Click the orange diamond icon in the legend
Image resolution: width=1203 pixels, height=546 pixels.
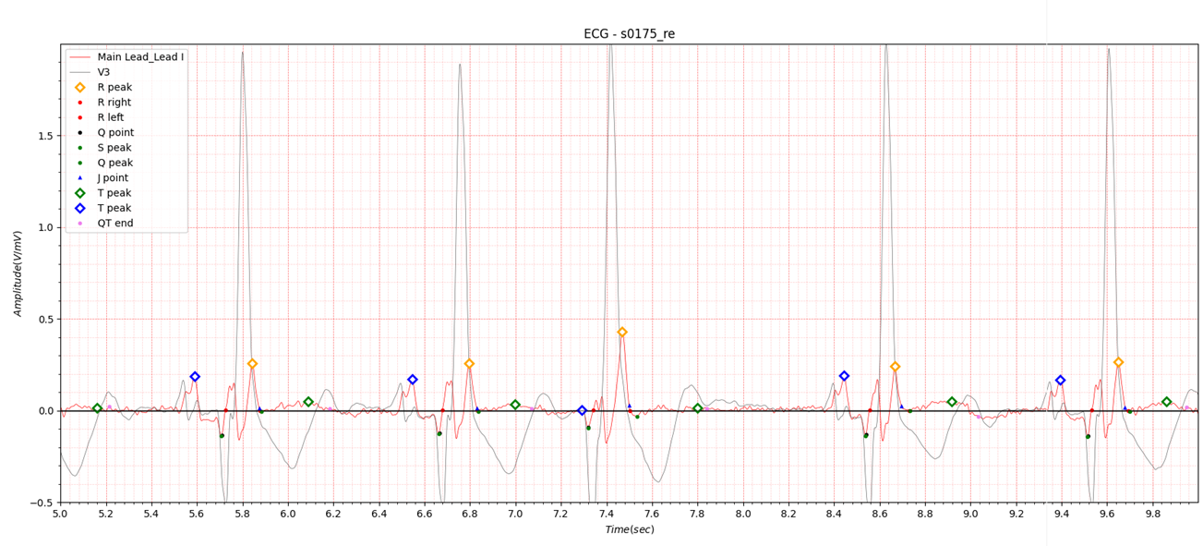tap(80, 88)
